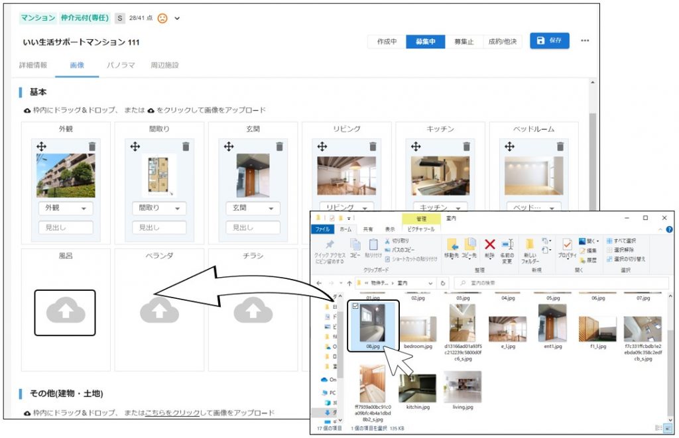Click 選択の切り替え in Explorer ribbon

click(626, 259)
